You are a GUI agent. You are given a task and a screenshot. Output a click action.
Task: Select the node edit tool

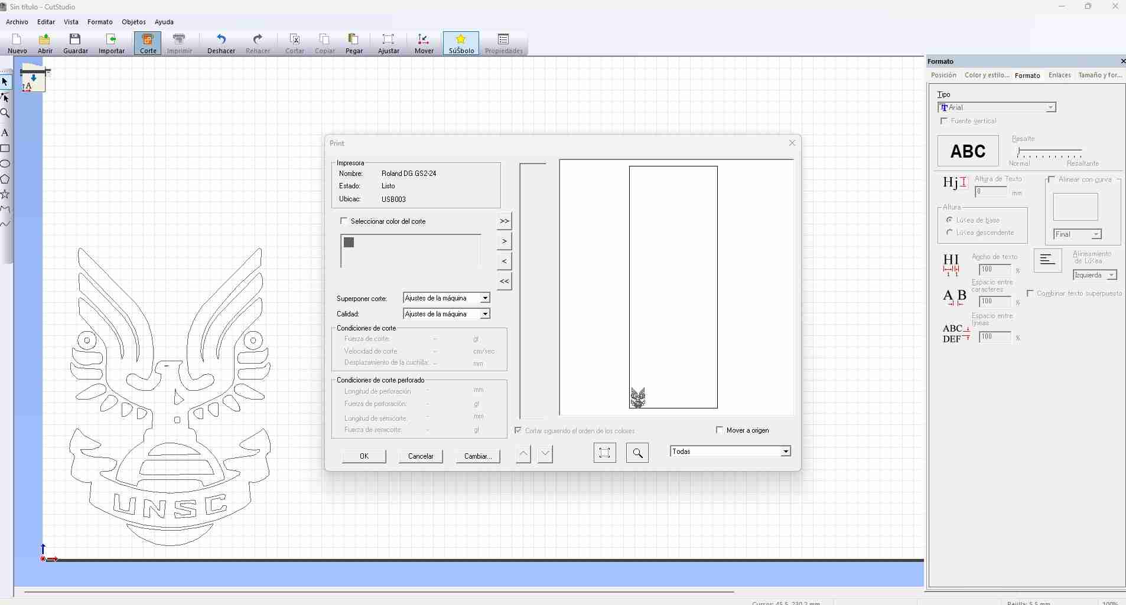[5, 97]
